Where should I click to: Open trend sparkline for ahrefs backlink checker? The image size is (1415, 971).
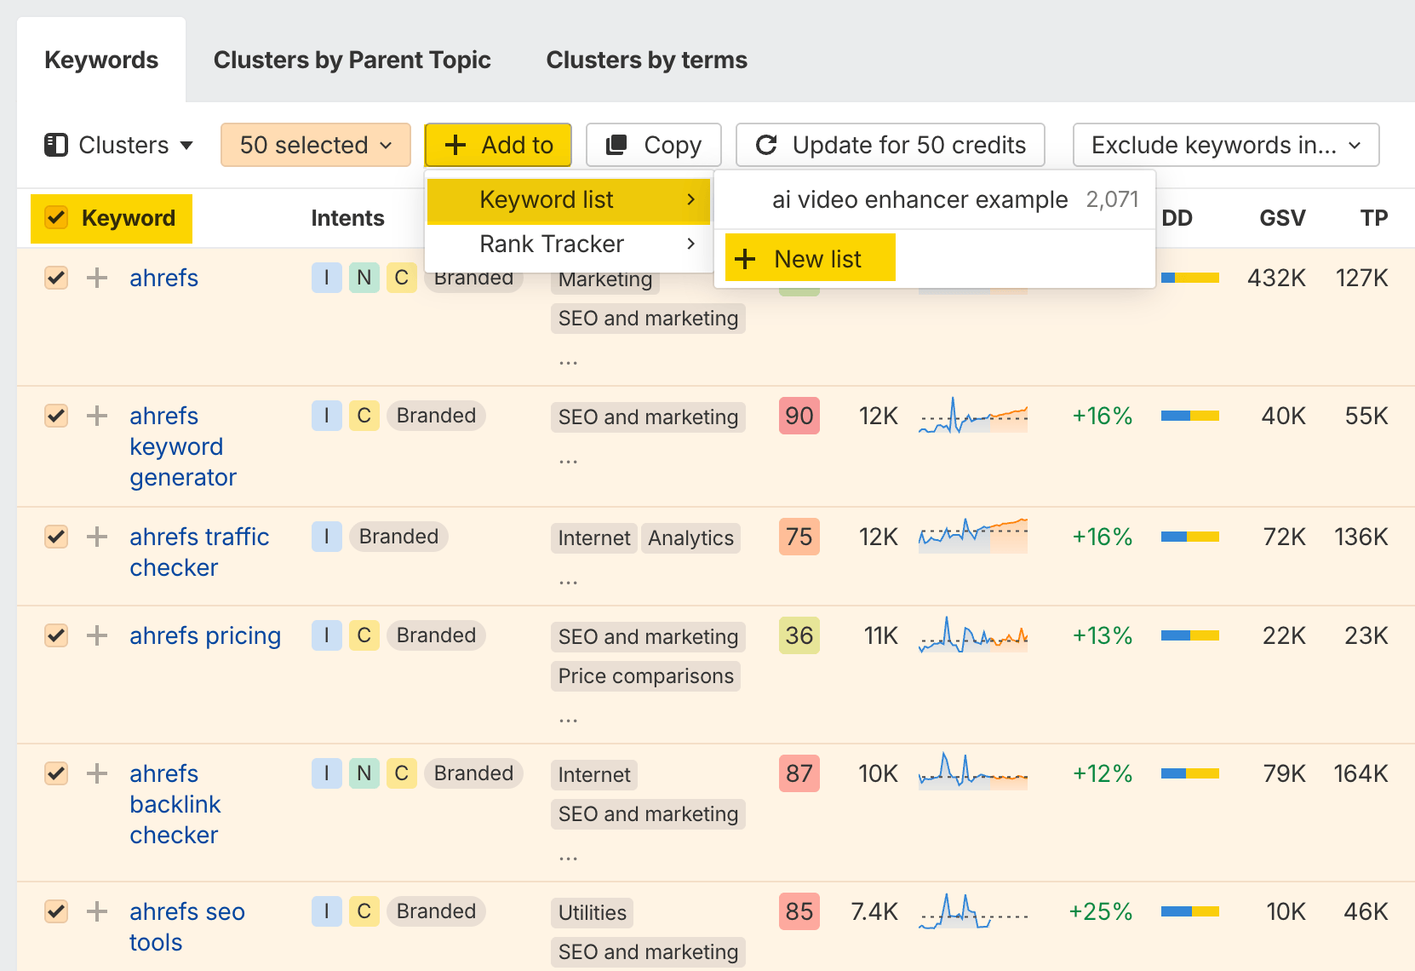point(973,772)
